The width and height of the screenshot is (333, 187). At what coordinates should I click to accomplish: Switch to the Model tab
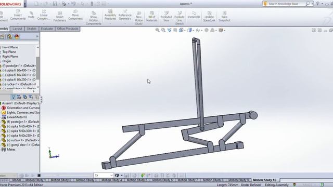tap(16, 180)
